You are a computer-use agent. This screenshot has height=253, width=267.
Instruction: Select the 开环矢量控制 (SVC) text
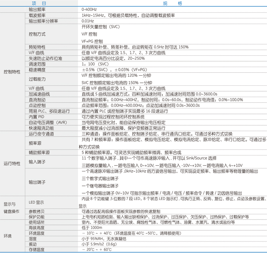click(100, 27)
